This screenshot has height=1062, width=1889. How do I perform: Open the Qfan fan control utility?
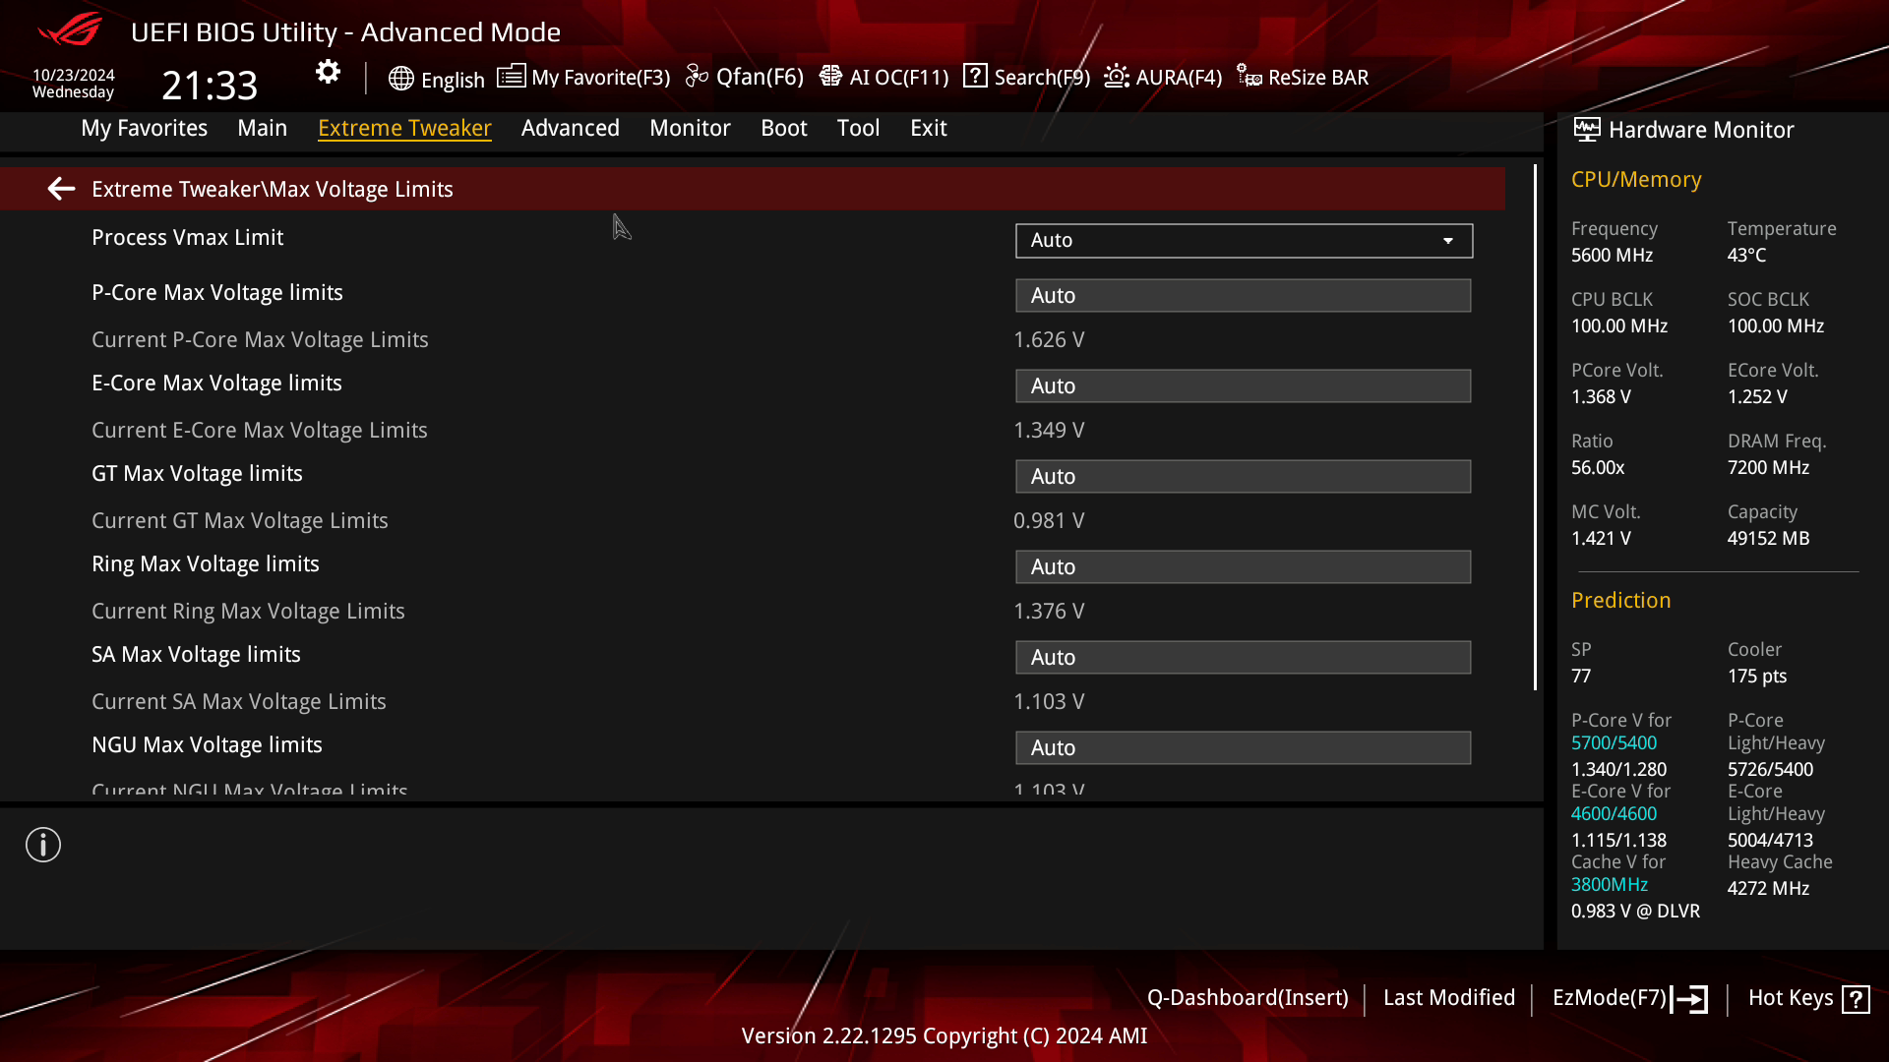pos(746,77)
